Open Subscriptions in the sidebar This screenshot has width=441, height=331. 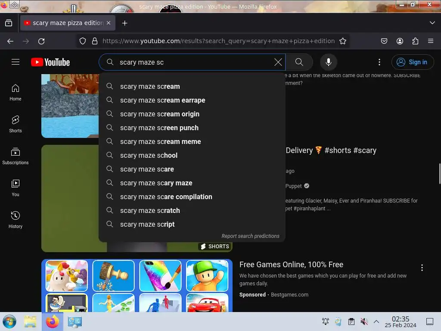16,156
